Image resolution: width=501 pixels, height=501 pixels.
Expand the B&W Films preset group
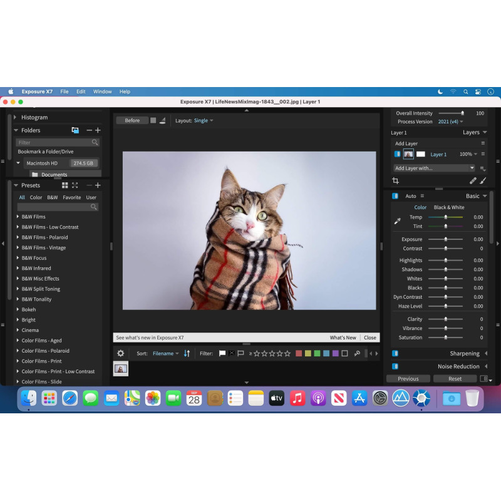tap(18, 217)
